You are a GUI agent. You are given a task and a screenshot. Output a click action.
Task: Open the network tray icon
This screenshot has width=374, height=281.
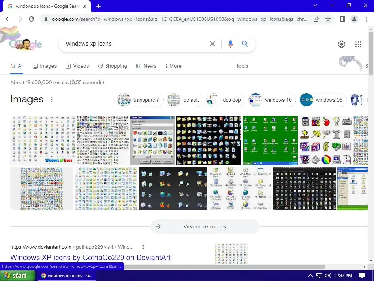(x=319, y=276)
